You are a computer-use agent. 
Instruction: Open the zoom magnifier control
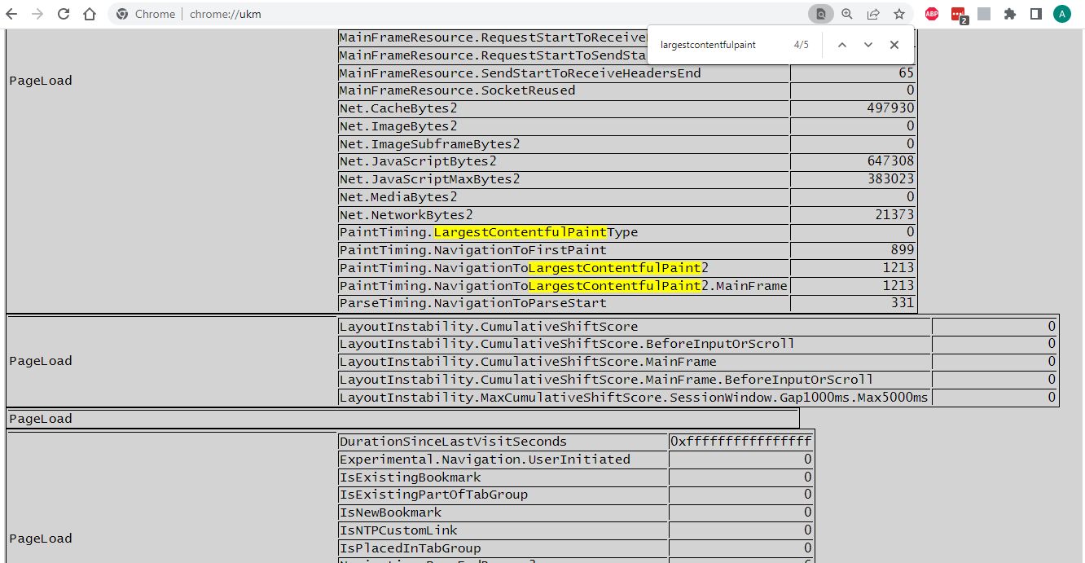tap(847, 14)
